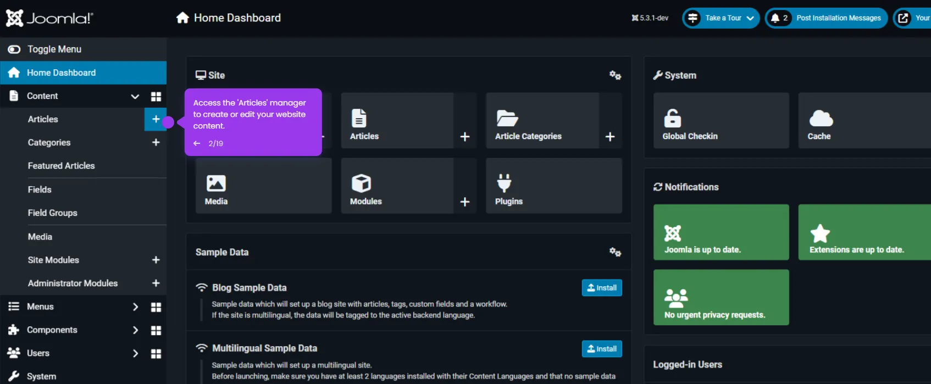Collapse the Content menu chevron

135,96
